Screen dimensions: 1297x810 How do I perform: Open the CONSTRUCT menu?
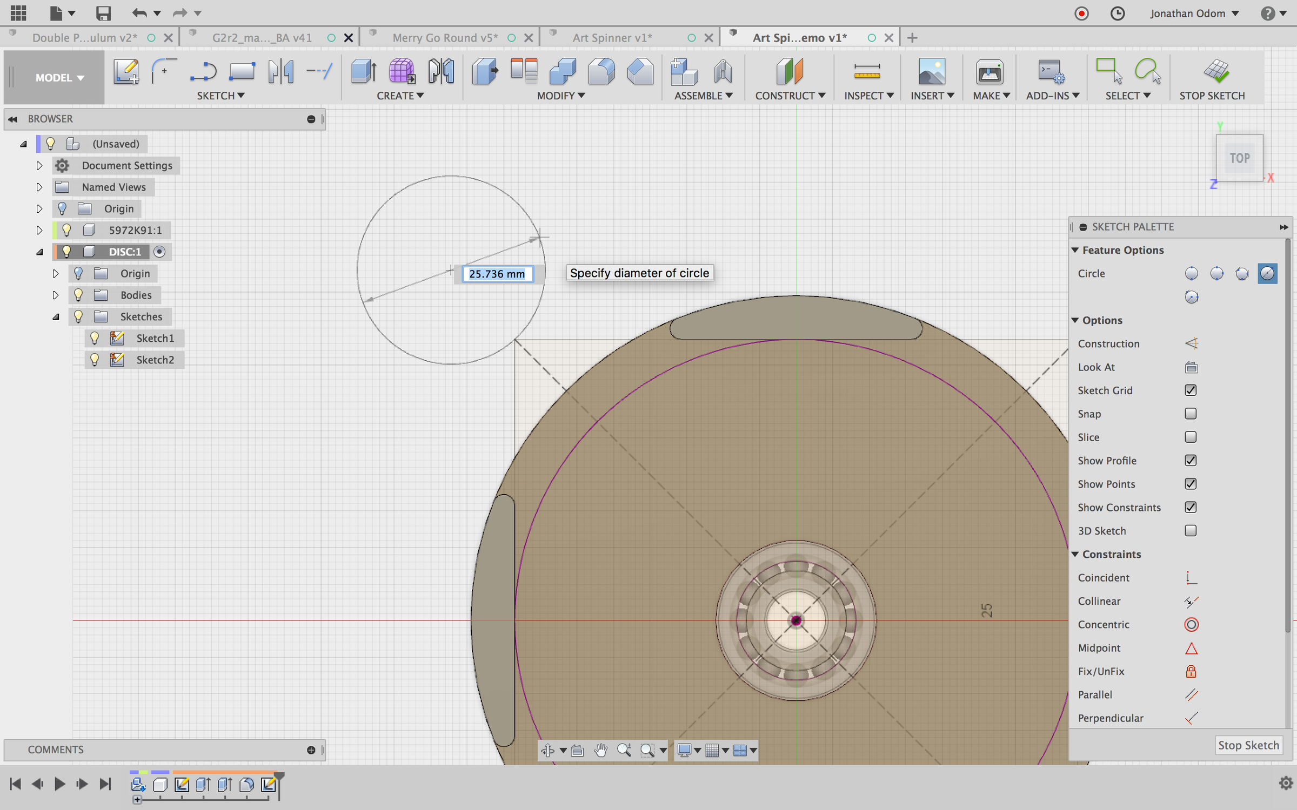(790, 96)
